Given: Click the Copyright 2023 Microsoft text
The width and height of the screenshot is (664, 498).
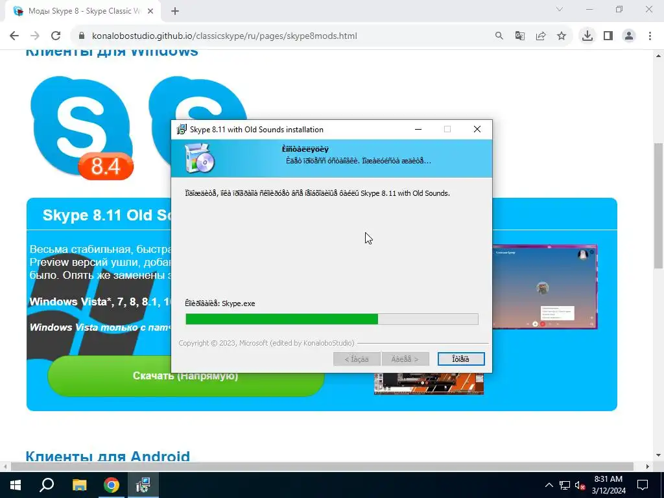Looking at the screenshot, I should [267, 343].
